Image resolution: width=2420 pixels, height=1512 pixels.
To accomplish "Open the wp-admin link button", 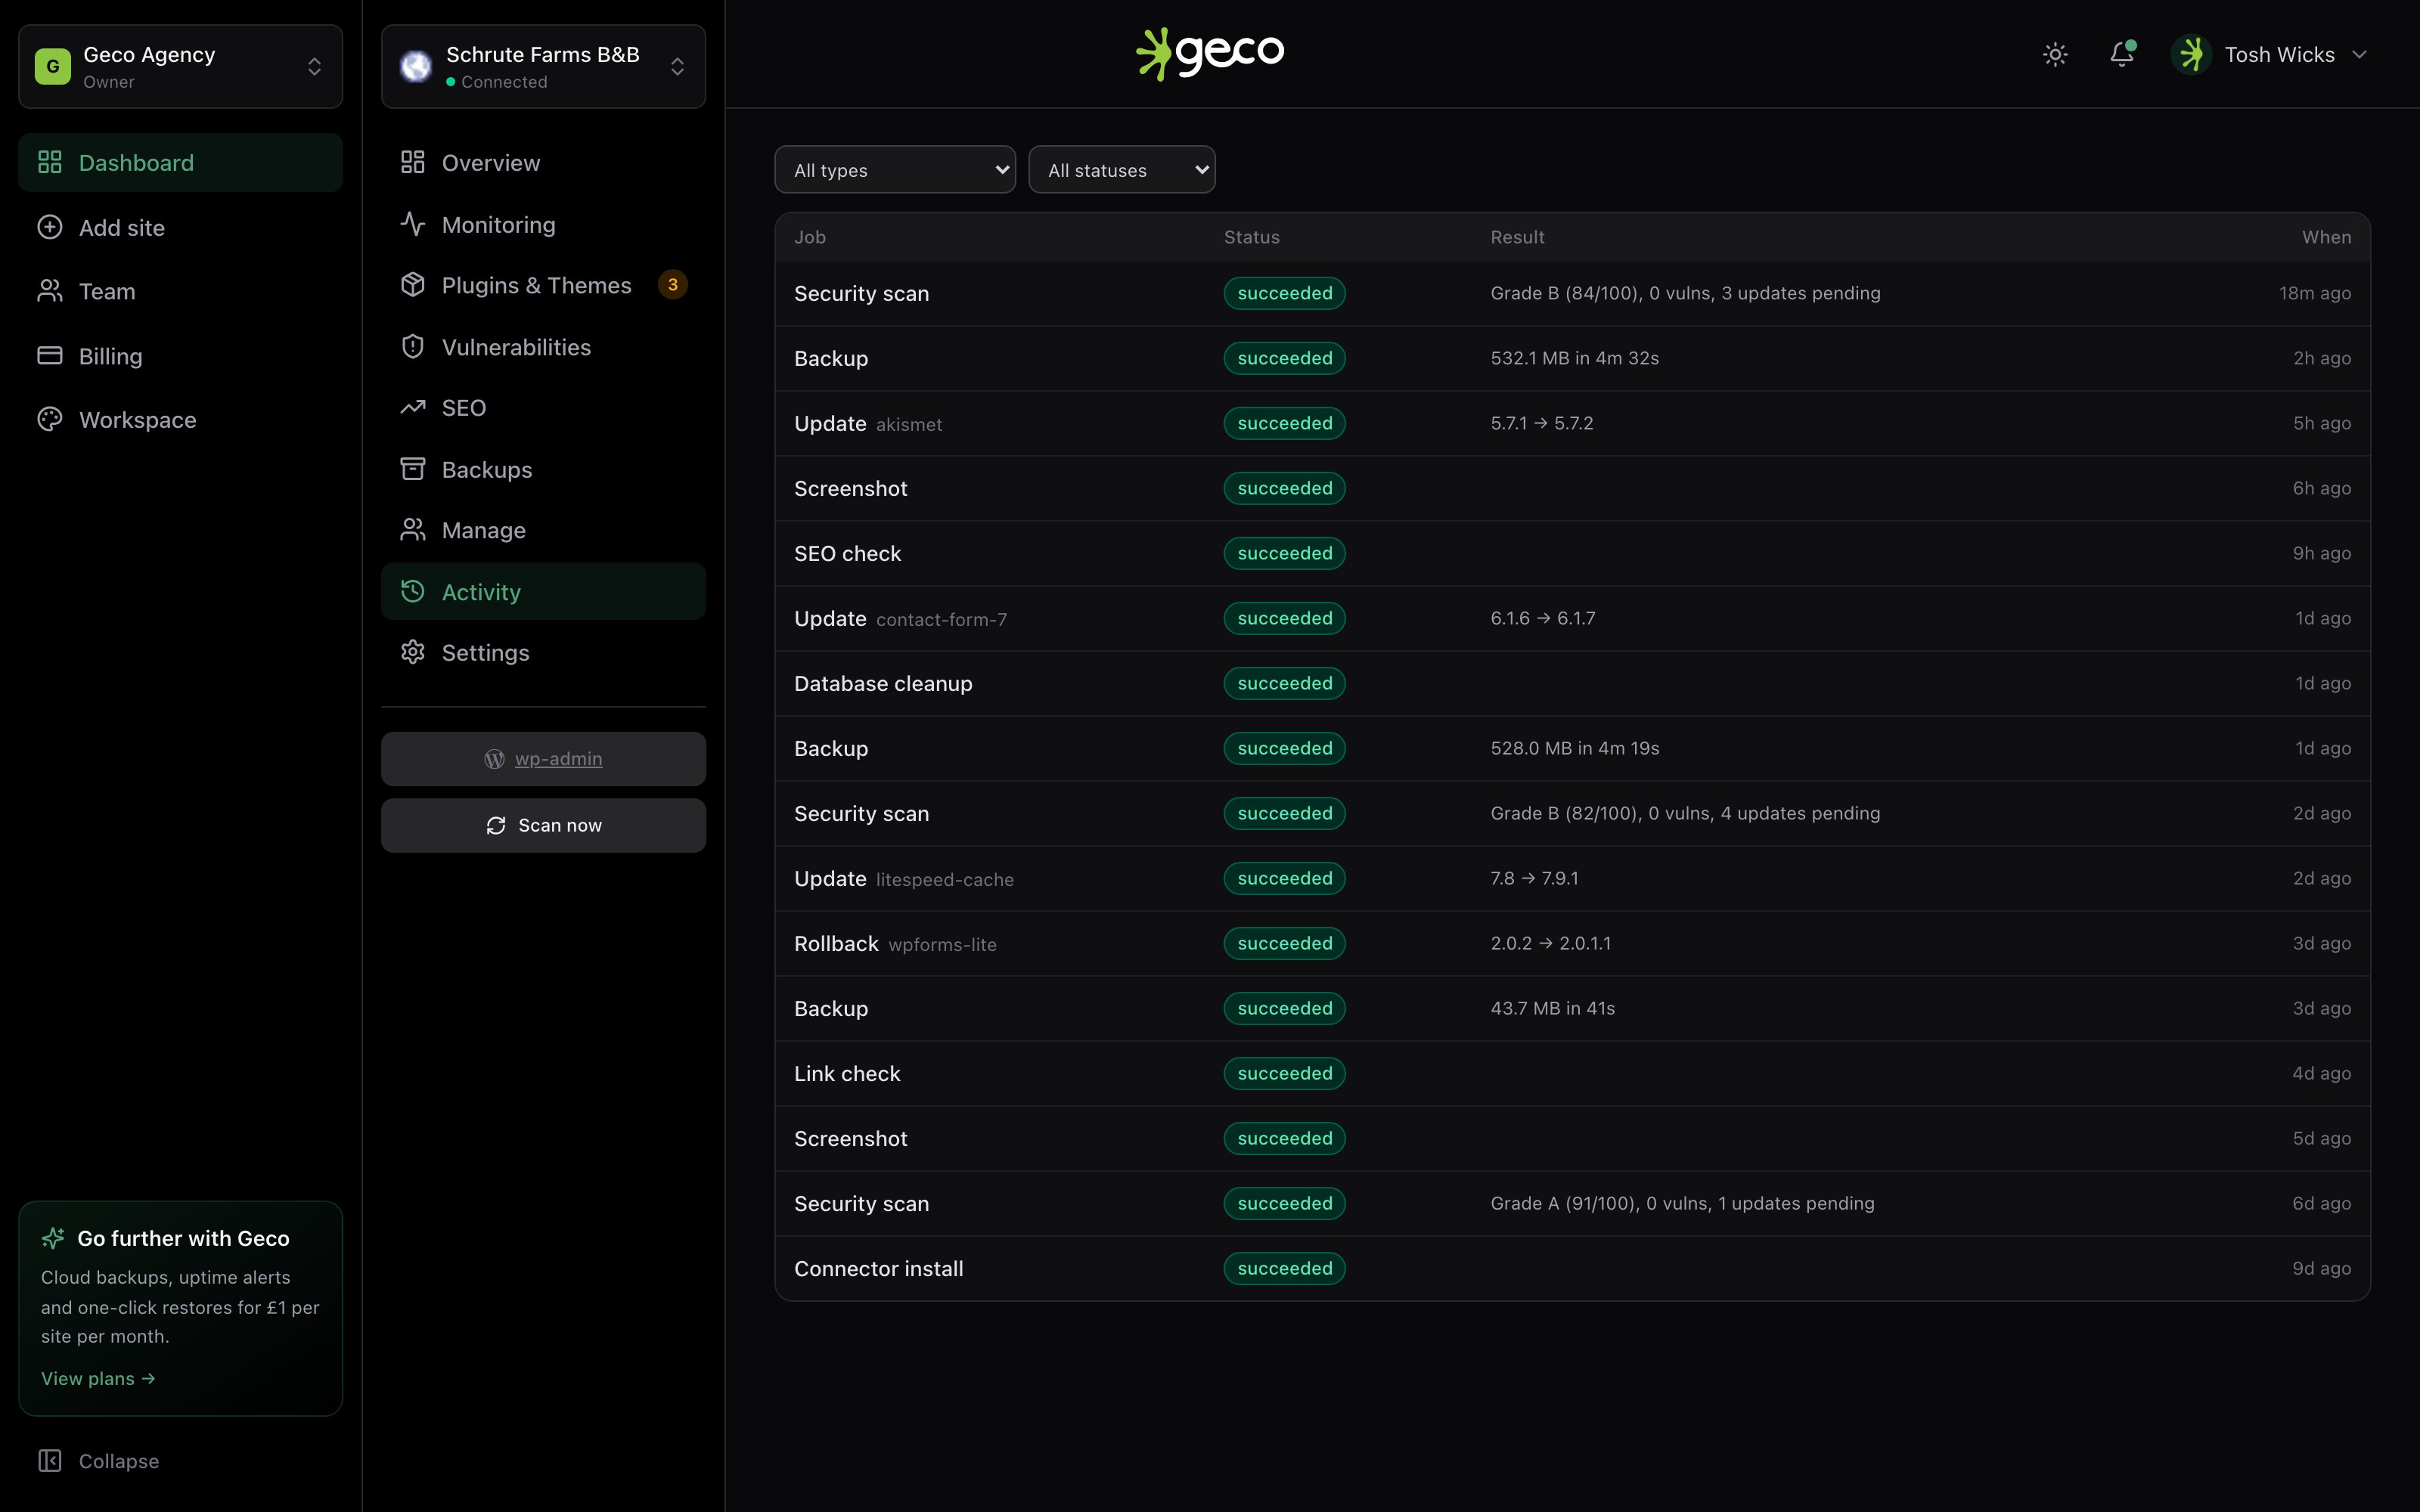I will point(543,759).
